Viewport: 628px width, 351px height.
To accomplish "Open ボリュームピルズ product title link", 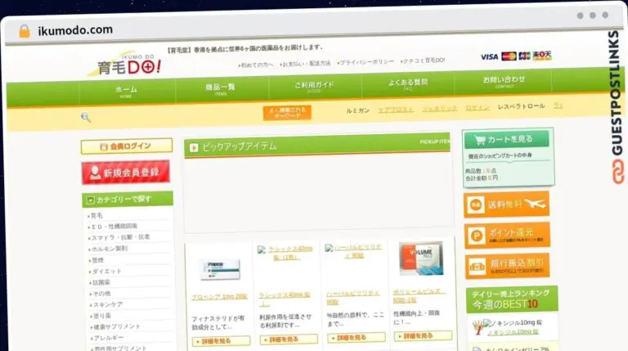I will tap(419, 295).
